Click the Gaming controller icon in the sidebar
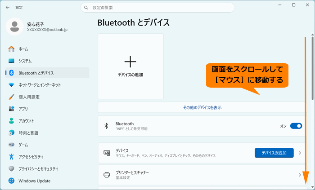The width and height of the screenshot is (315, 190). point(11,145)
